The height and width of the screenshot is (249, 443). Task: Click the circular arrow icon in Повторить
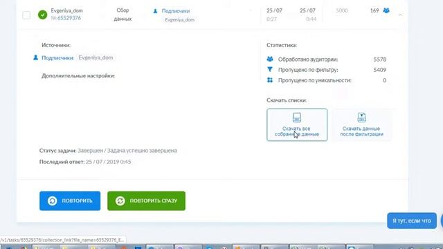[x=53, y=201]
